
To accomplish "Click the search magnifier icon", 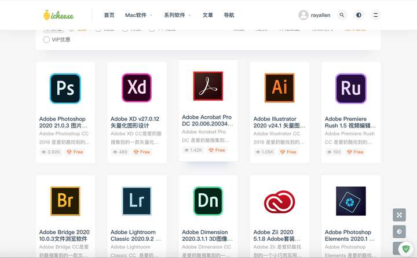I will point(342,15).
